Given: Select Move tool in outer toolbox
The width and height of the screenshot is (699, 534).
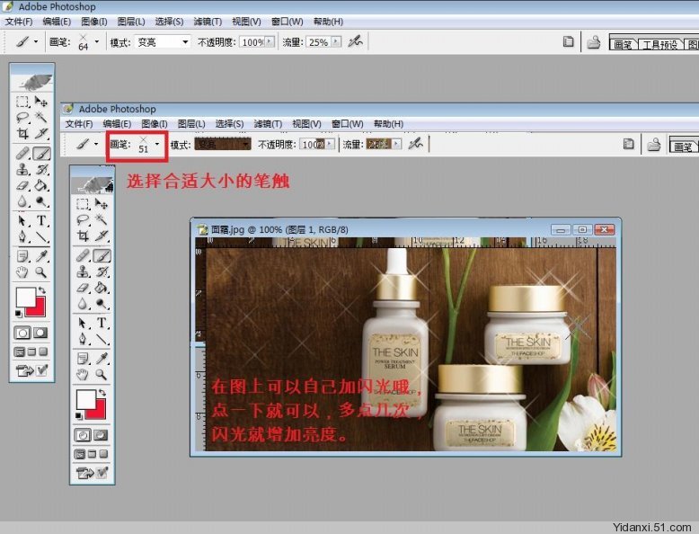Looking at the screenshot, I should pyautogui.click(x=41, y=102).
